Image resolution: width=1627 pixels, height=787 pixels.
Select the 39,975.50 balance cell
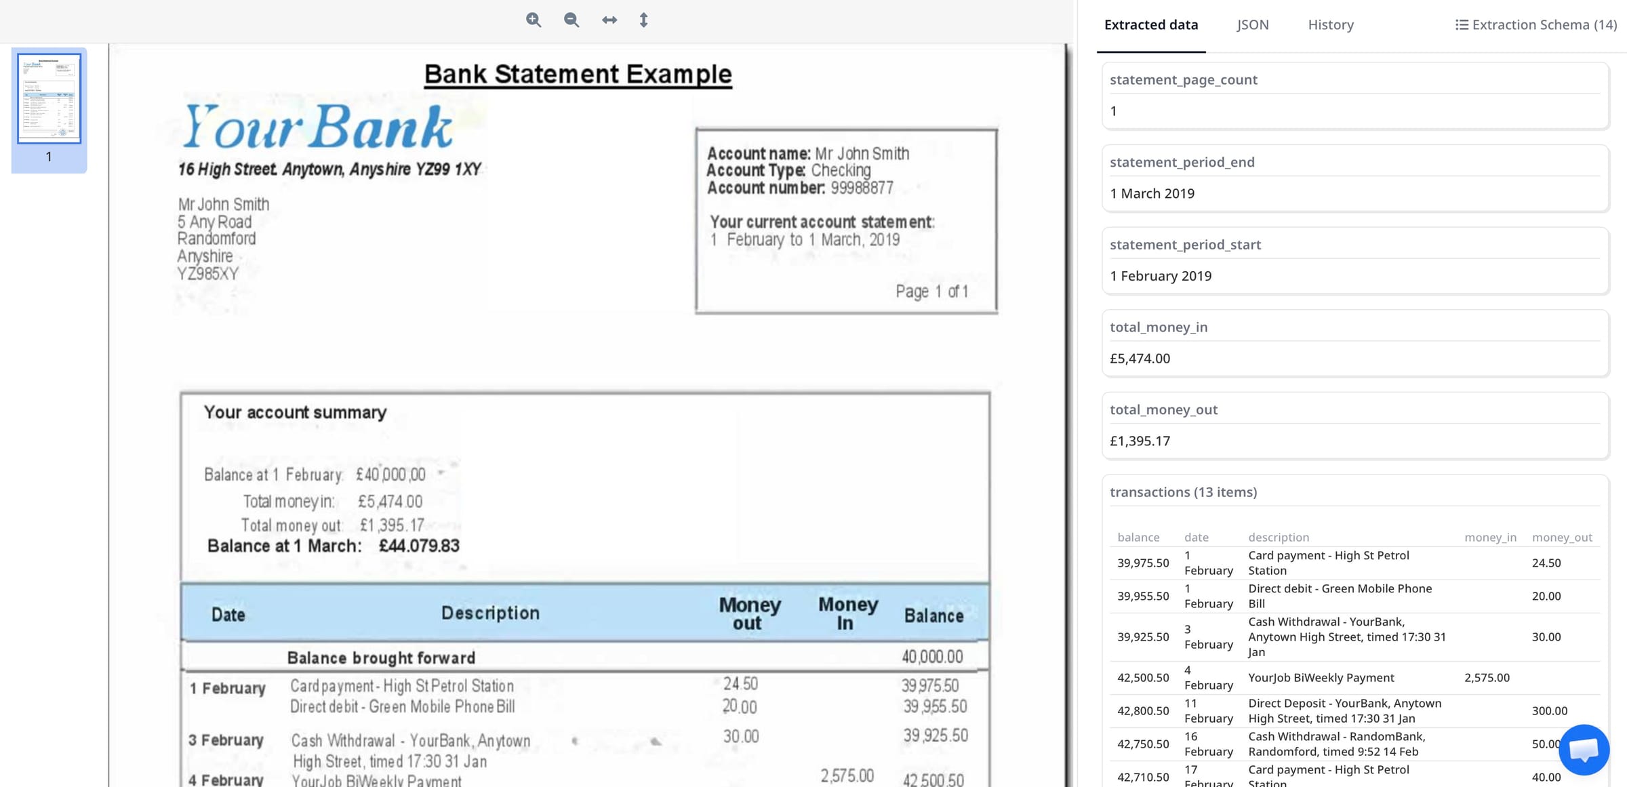(x=1143, y=563)
